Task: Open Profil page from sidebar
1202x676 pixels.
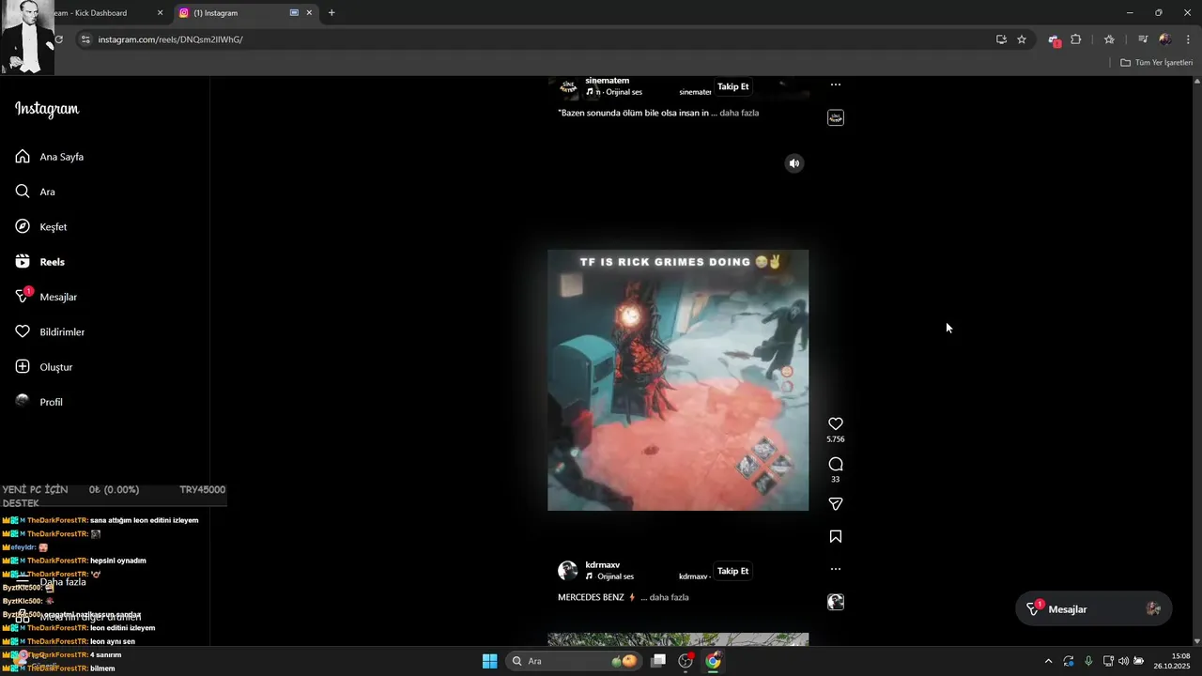Action: coord(39,402)
